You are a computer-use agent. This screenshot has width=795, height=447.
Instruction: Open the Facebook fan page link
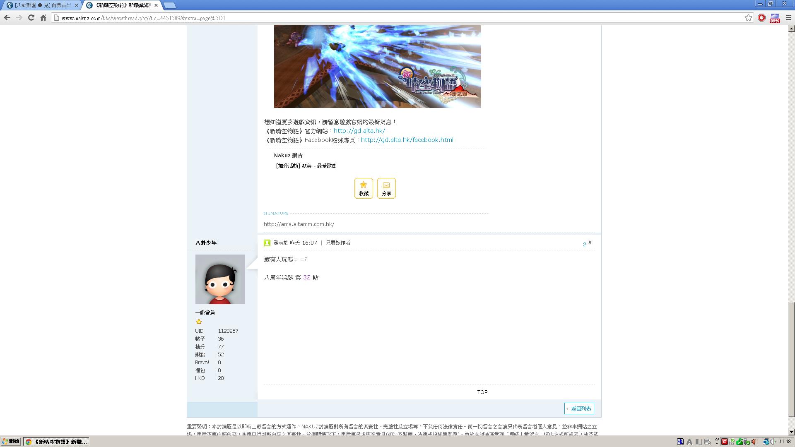point(407,140)
